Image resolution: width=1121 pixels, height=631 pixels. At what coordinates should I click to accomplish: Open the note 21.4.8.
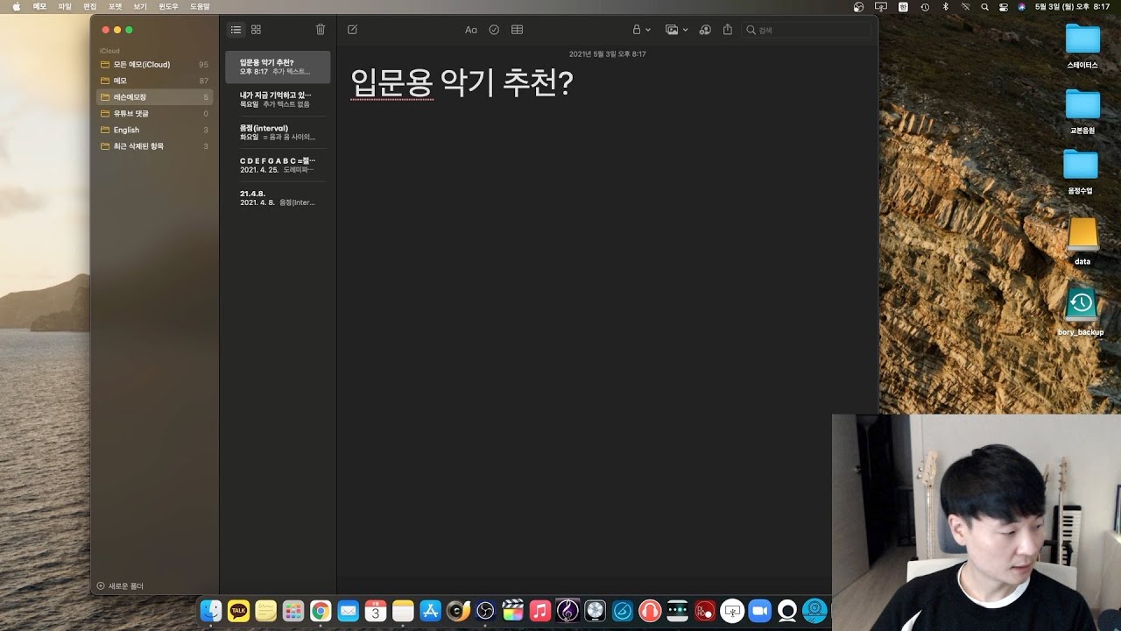(278, 198)
